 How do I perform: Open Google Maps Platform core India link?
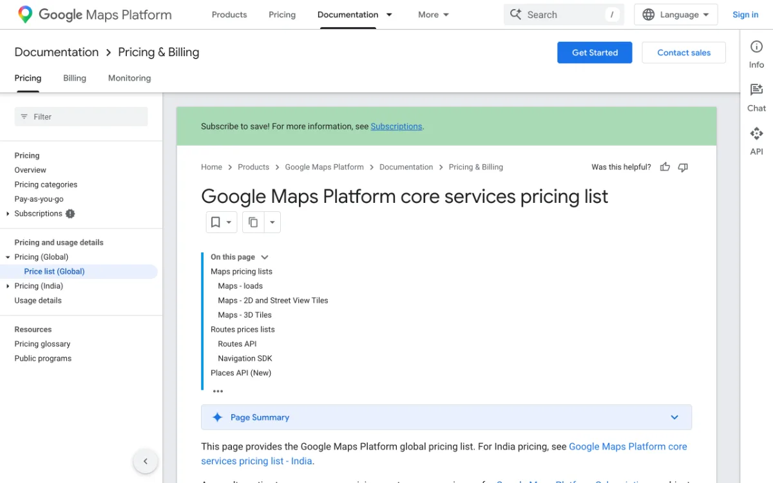[444, 453]
